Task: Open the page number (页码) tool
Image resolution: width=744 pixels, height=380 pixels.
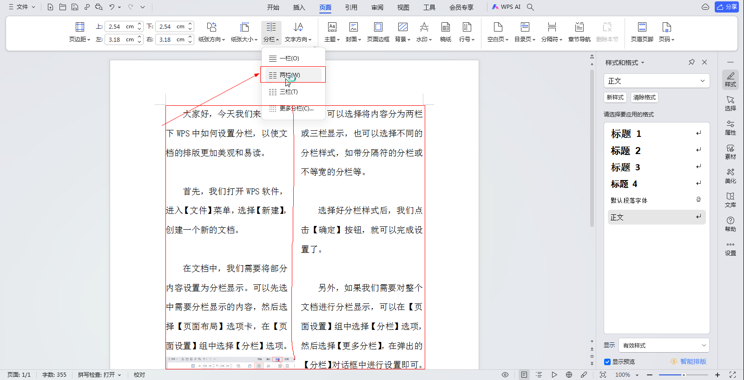Action: point(666,32)
